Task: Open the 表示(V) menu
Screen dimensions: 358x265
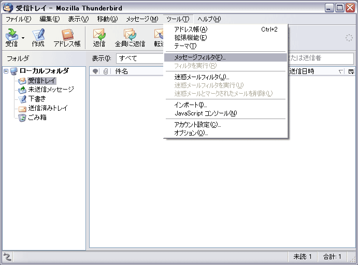Action: [78, 19]
